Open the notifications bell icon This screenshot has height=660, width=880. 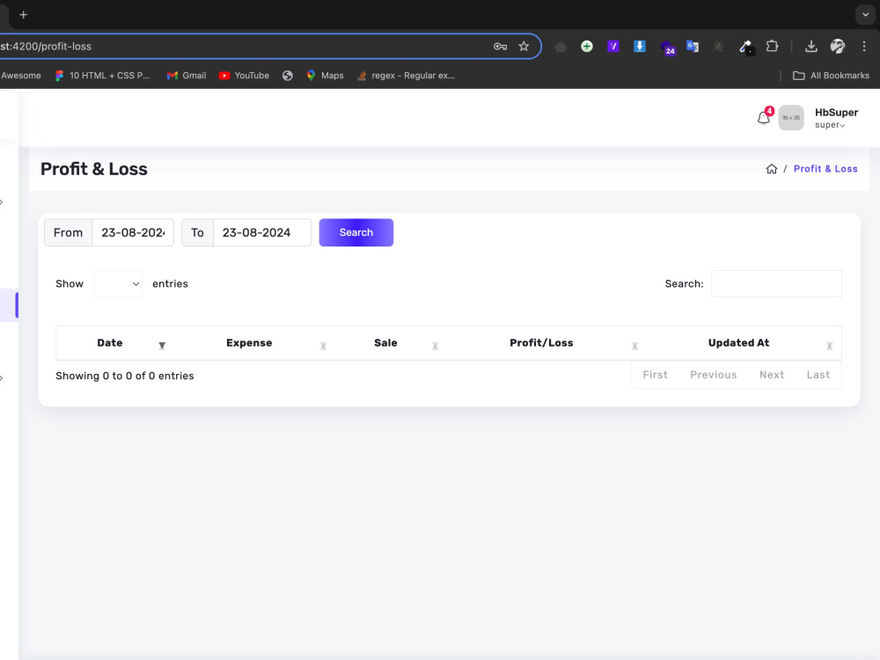763,118
